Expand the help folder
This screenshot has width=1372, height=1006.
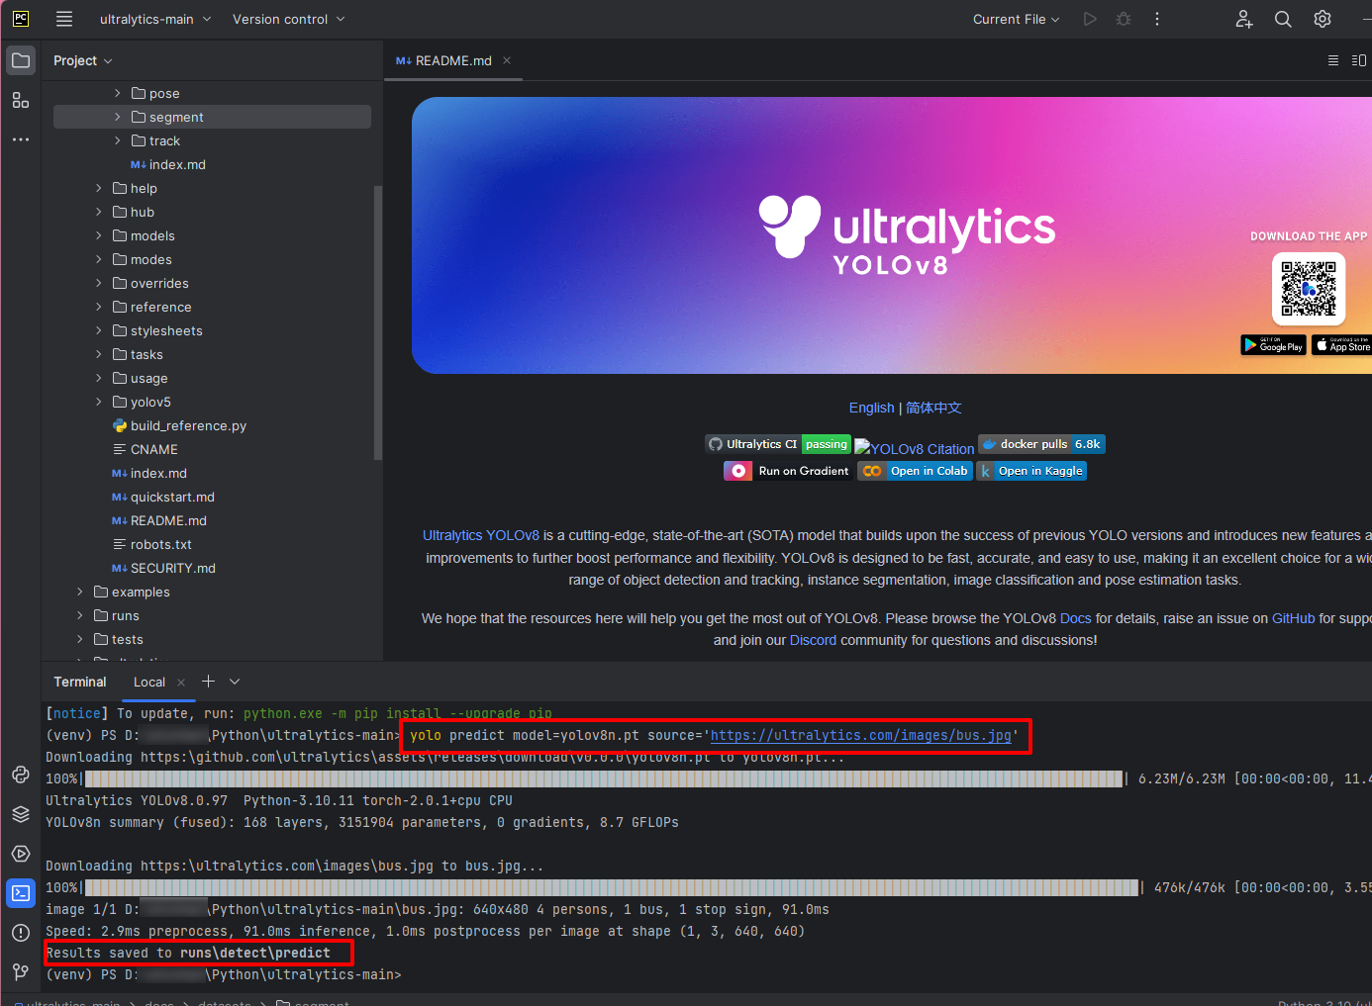tap(99, 188)
